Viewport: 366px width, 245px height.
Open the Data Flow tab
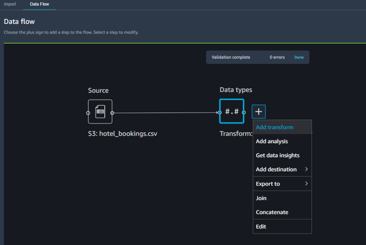39,4
